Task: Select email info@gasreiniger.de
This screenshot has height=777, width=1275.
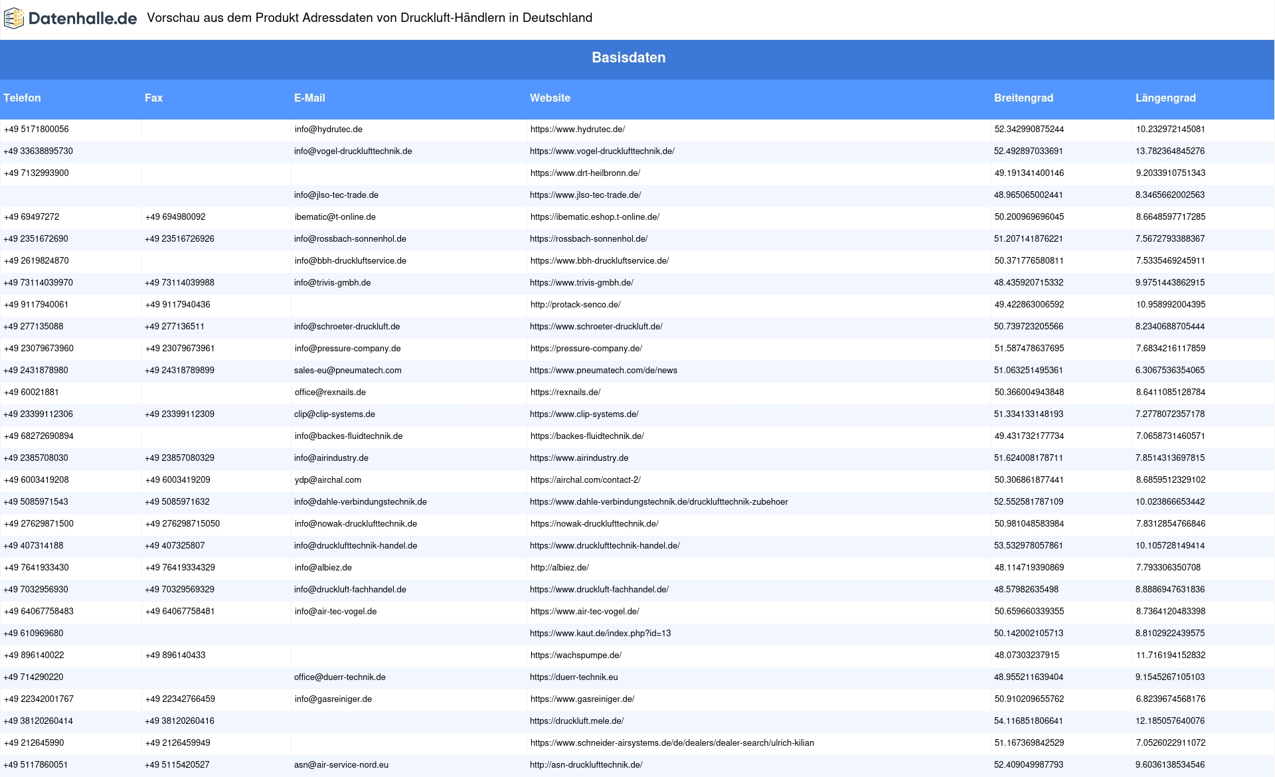Action: tap(333, 699)
